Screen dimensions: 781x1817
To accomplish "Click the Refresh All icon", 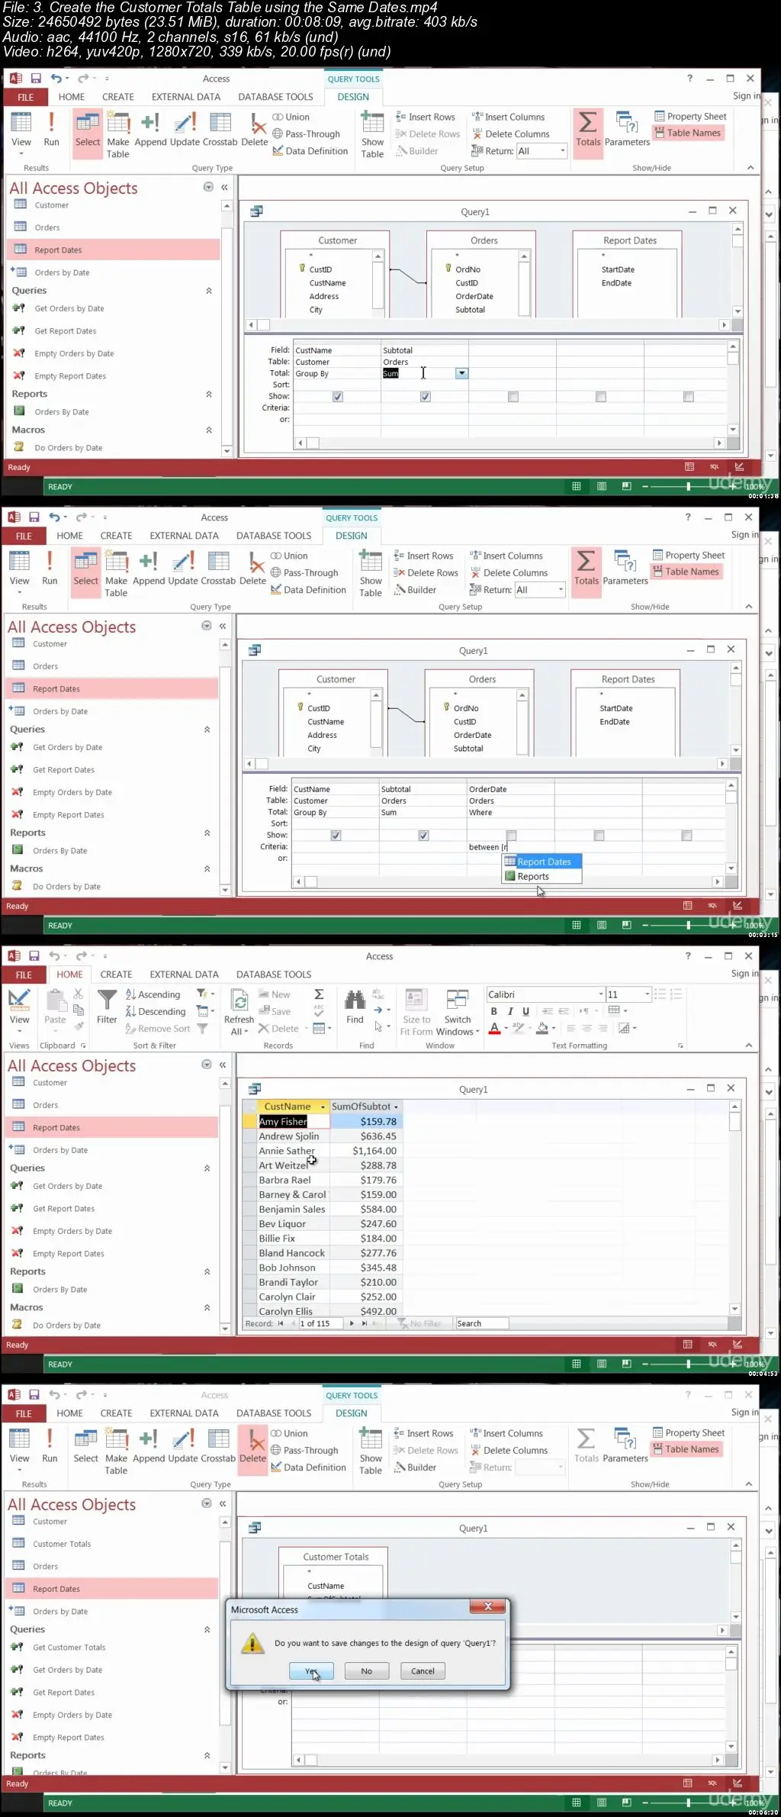I will 239,1000.
